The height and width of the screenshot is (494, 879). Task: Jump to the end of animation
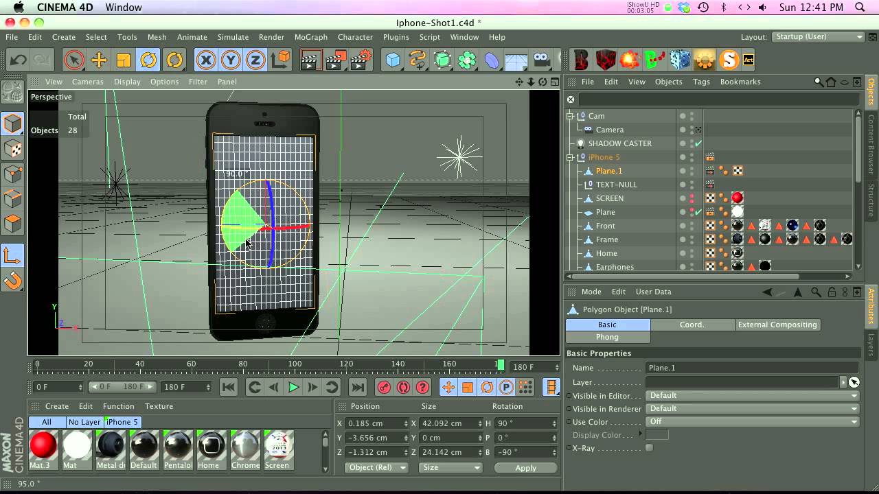pyautogui.click(x=358, y=388)
